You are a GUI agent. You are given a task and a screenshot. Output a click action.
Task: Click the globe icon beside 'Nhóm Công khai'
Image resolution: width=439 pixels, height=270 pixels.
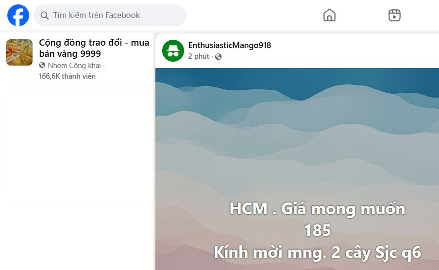click(42, 65)
